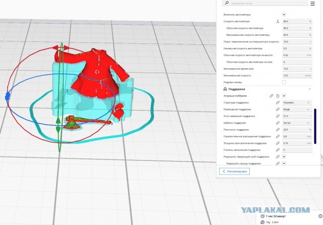Click the link icon in the Структура поддержки row

point(278,102)
